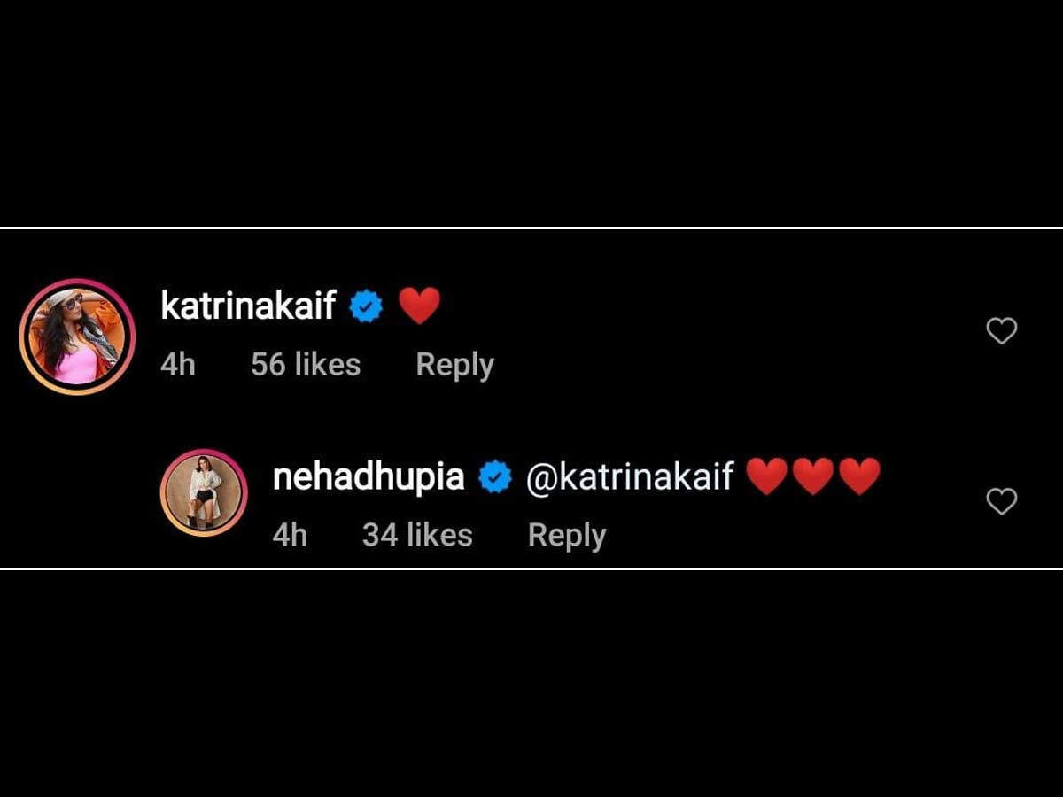Viewport: 1063px width, 797px height.
Task: Click the last red heart in nehadhupia's reply
Action: click(859, 476)
